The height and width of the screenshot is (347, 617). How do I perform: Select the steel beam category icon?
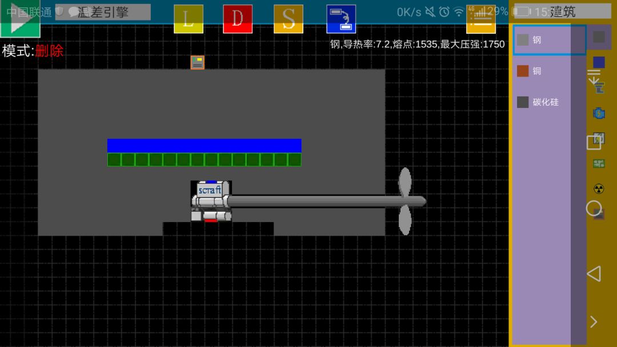(x=599, y=88)
